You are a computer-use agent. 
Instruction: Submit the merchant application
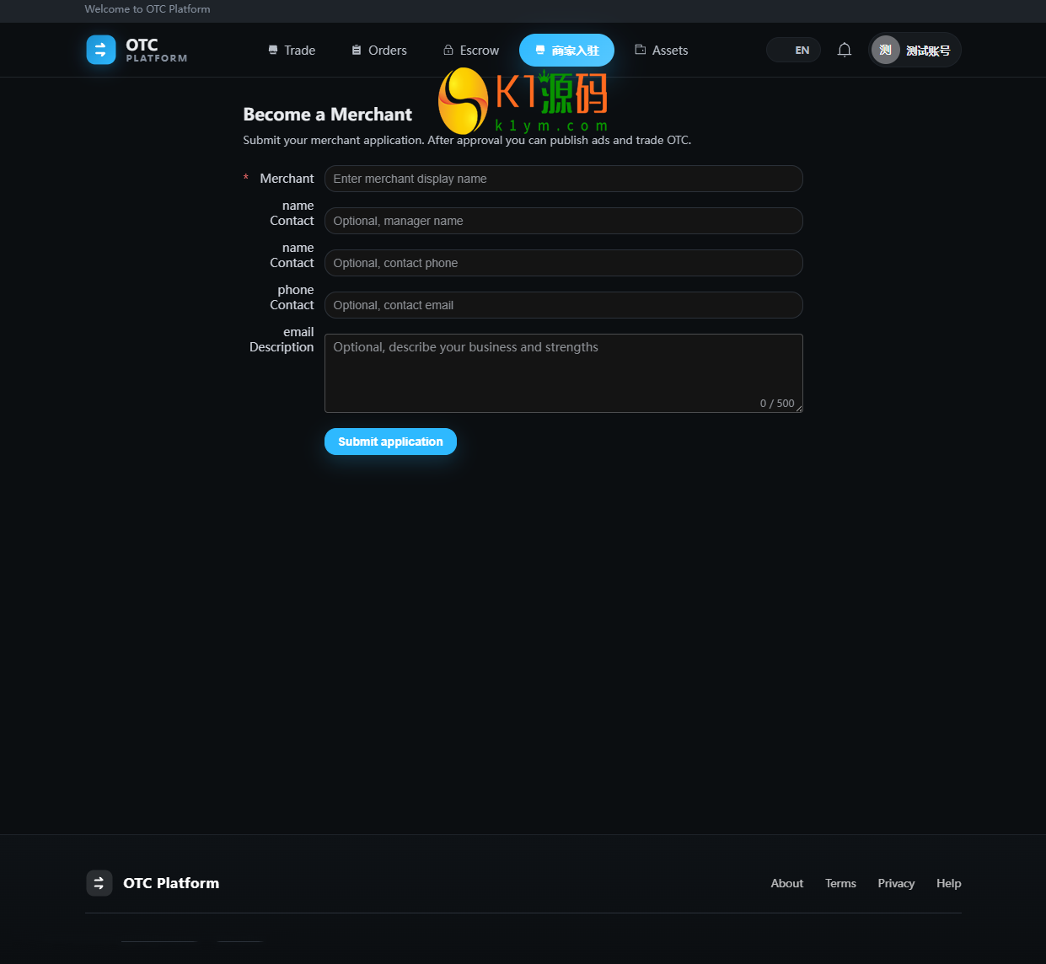click(x=390, y=442)
